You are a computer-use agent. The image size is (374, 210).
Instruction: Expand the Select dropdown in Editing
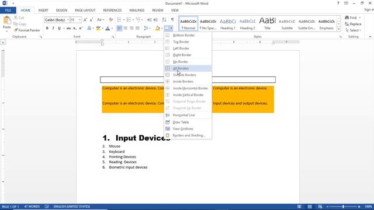(x=353, y=30)
